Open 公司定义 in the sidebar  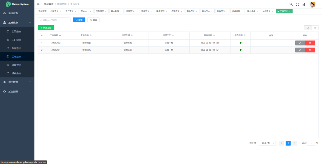point(17,32)
